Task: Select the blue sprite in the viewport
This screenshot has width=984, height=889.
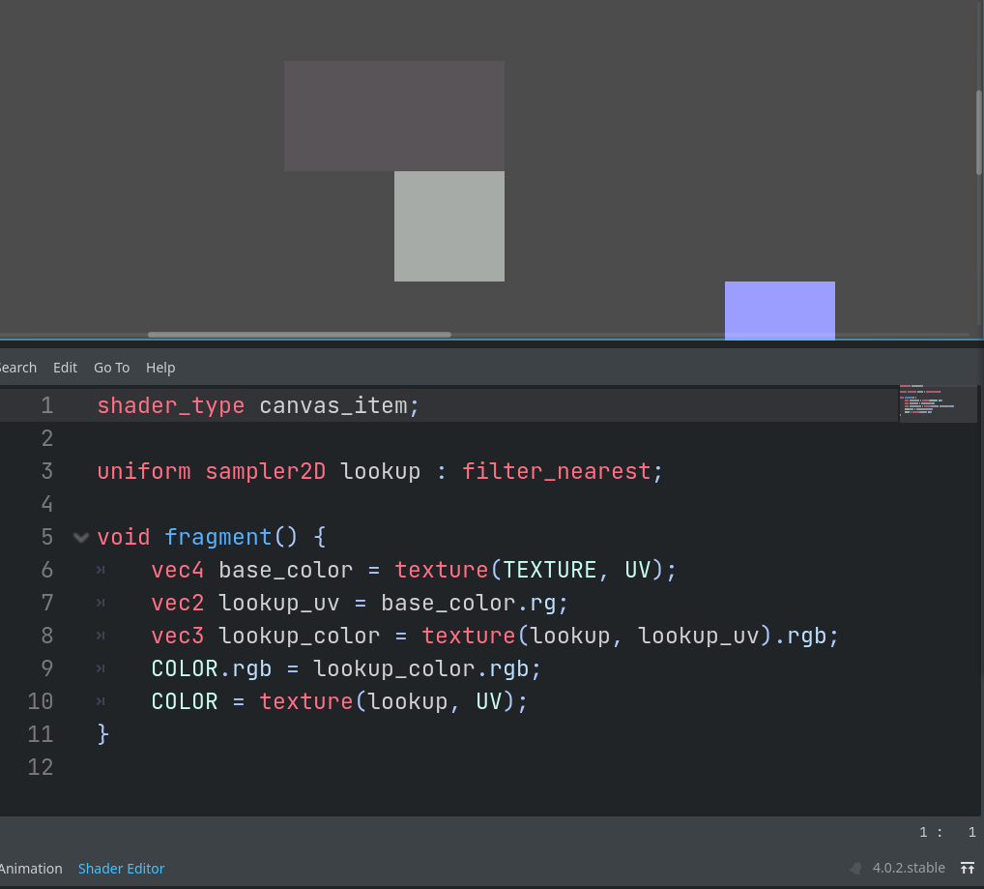Action: click(779, 310)
